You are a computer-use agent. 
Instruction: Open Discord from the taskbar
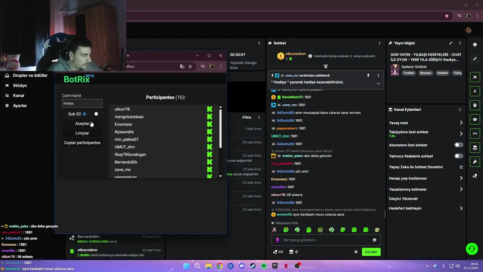(242, 266)
